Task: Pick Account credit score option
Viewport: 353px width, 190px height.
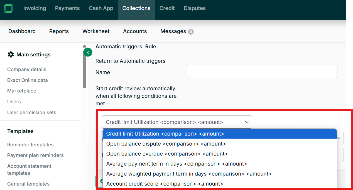Action: coord(165,184)
